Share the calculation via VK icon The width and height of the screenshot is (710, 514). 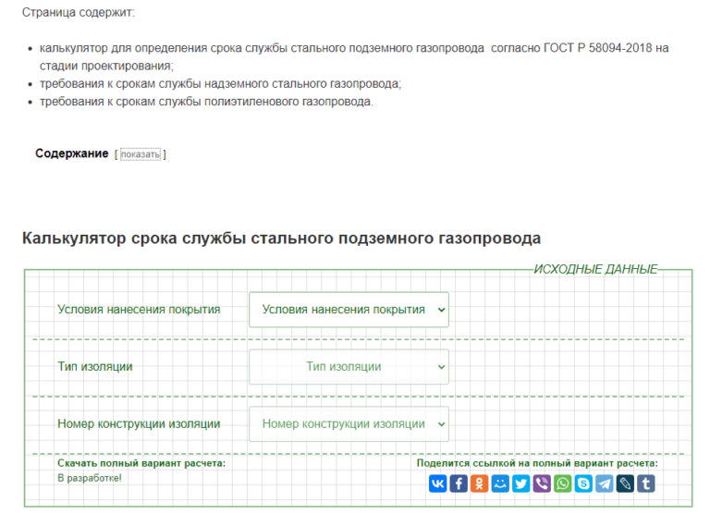438,483
